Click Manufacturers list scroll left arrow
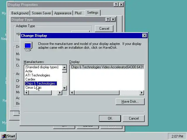The height and width of the screenshot is (140, 187). click(27, 92)
